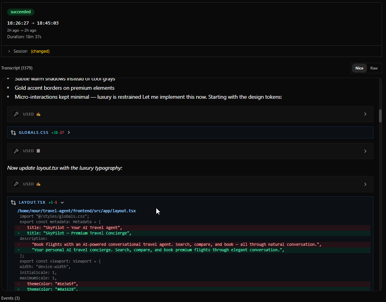Click the Now update layout.tsx italic text

coord(64,168)
